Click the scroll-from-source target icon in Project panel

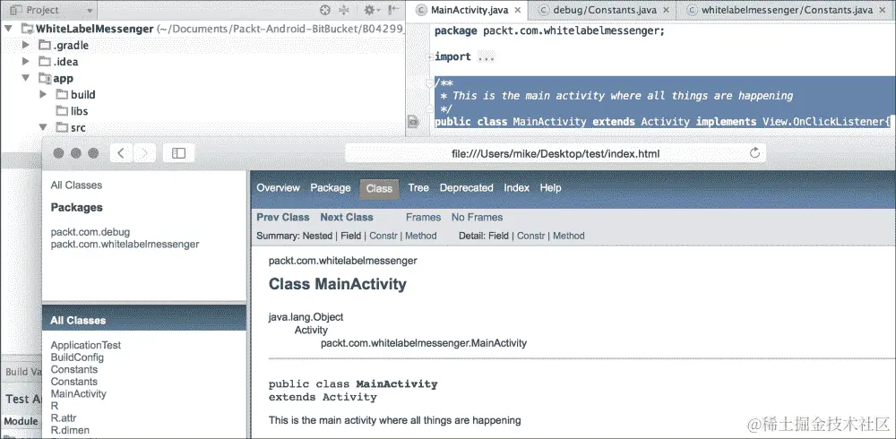coord(325,10)
